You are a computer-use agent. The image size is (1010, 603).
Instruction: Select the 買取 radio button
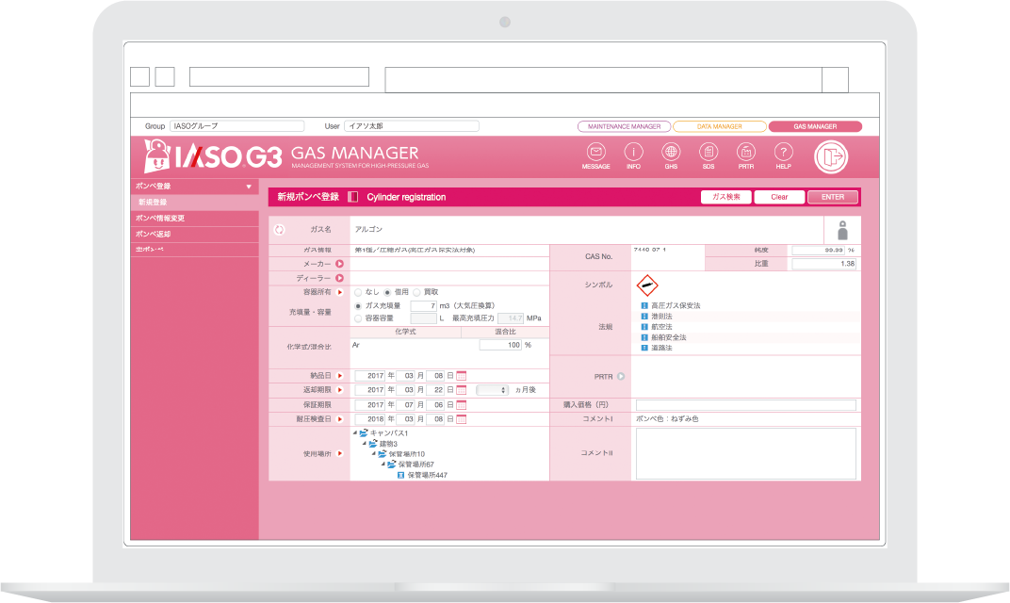click(x=416, y=292)
